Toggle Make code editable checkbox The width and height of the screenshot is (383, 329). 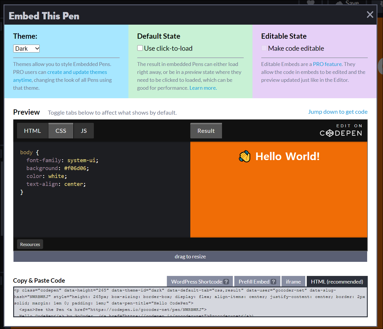pos(264,48)
